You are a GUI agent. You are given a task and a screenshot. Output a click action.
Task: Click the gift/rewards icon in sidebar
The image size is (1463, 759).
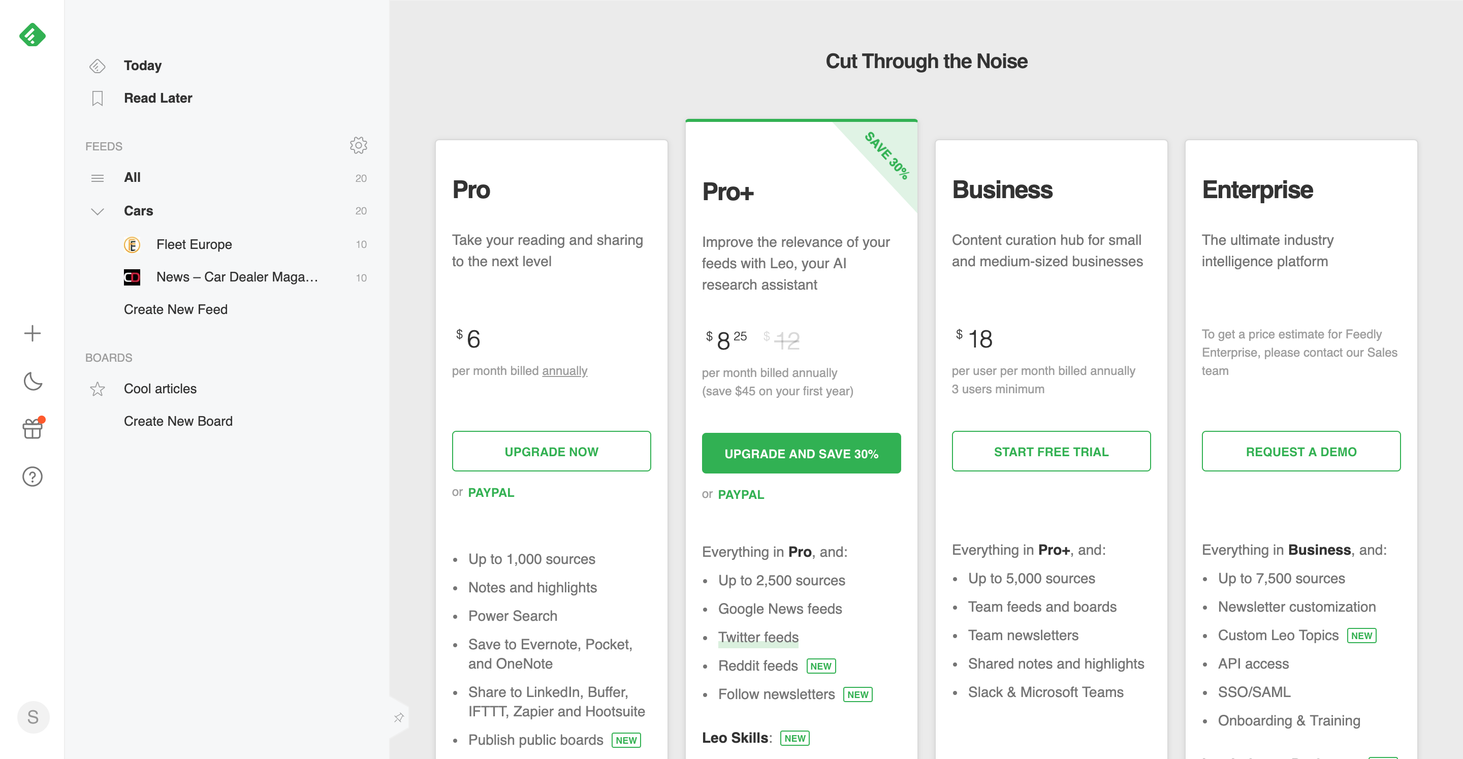pyautogui.click(x=32, y=429)
